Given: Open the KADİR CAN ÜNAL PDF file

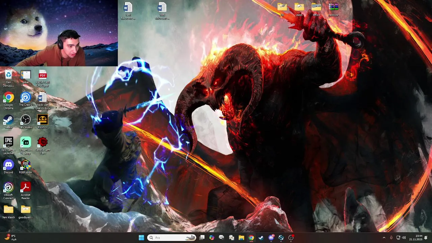Looking at the screenshot, I should (x=43, y=78).
